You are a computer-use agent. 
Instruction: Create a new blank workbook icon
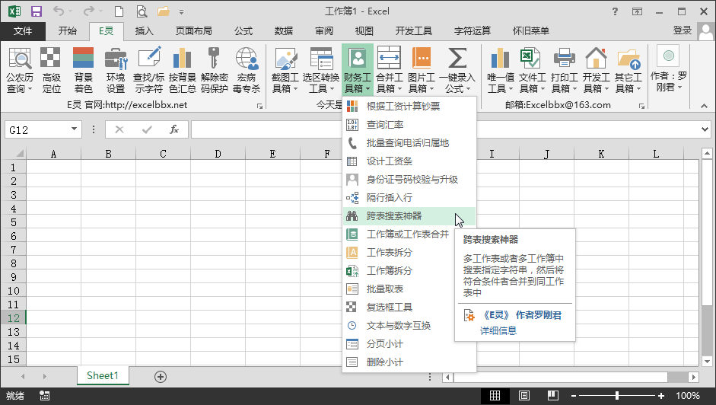(119, 11)
